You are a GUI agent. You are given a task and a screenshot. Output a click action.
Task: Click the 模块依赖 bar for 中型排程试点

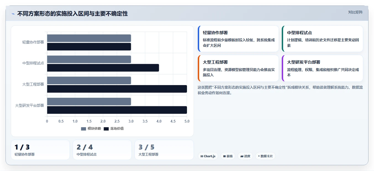(x=89, y=59)
